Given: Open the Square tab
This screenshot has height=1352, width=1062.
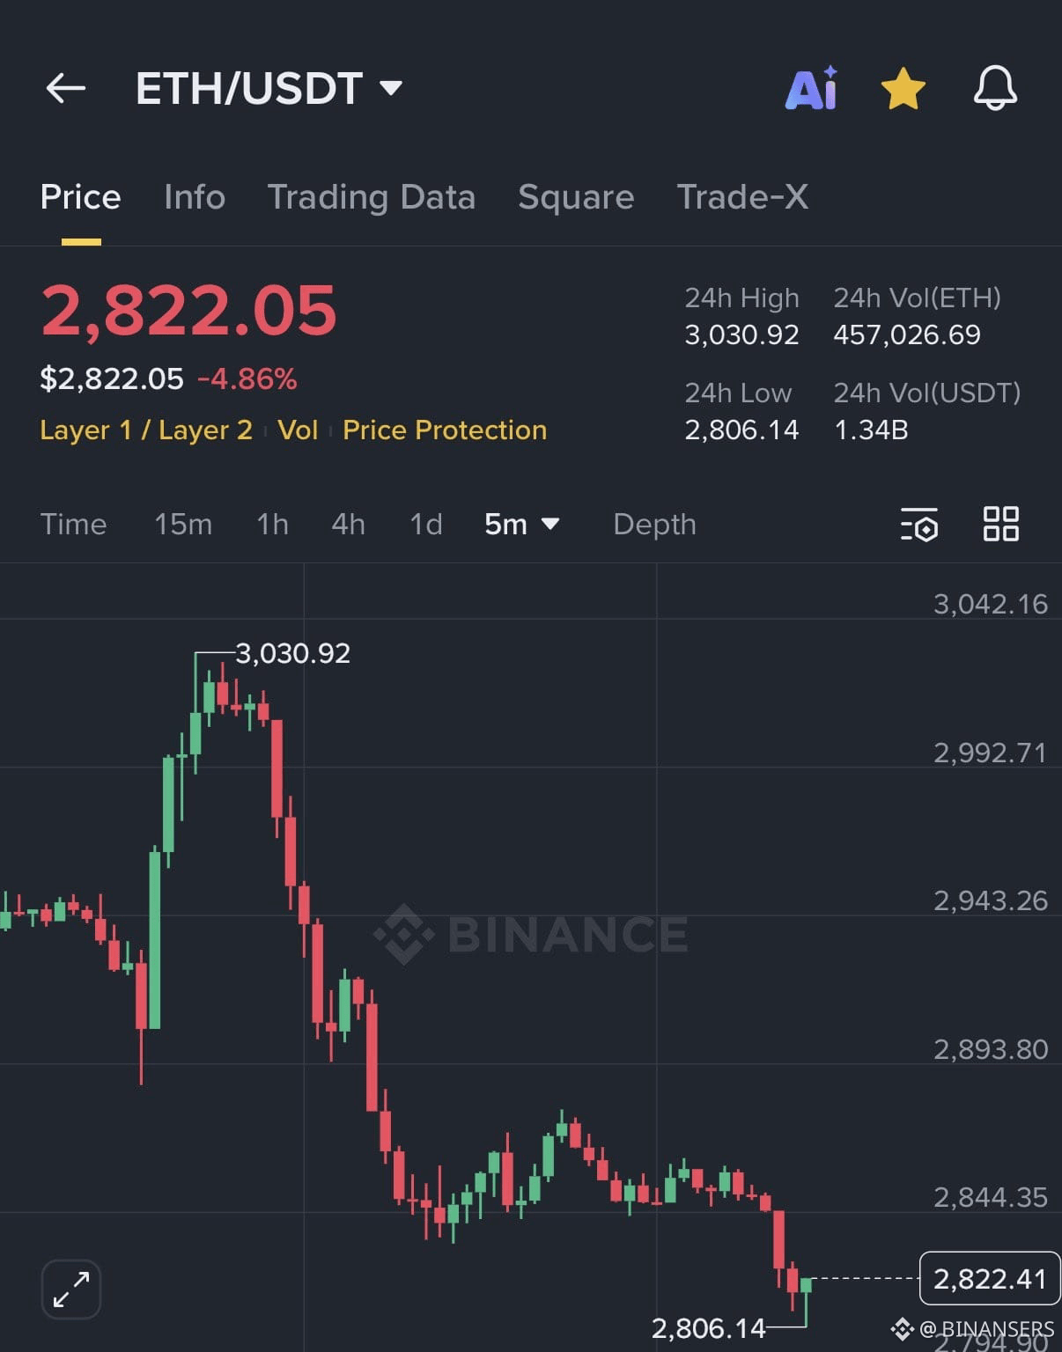Looking at the screenshot, I should pyautogui.click(x=576, y=197).
